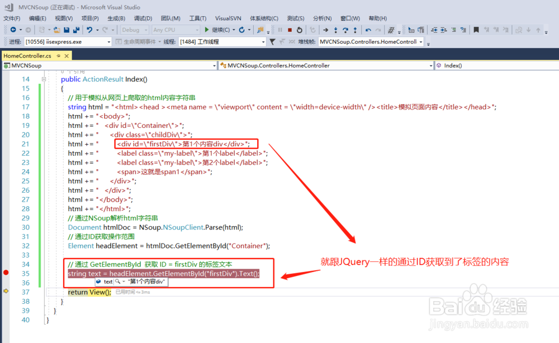Click the red Stop Debugging square icon
This screenshot has width=559, height=343.
tap(291, 30)
